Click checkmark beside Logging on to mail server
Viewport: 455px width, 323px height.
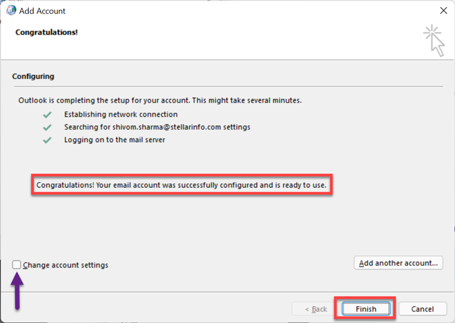coord(47,141)
